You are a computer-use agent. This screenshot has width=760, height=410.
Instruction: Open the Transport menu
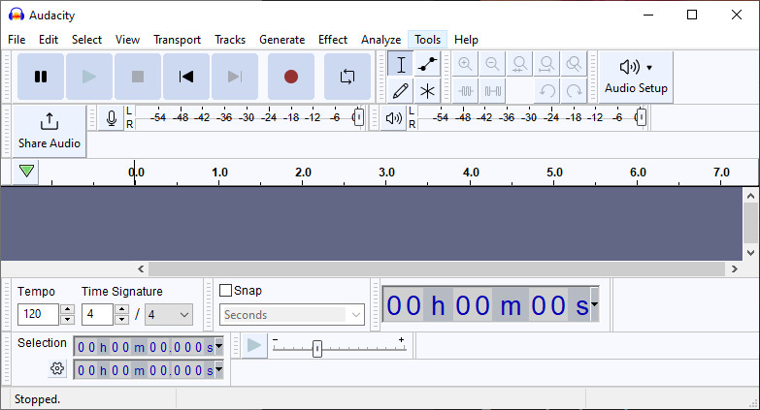pyautogui.click(x=177, y=40)
